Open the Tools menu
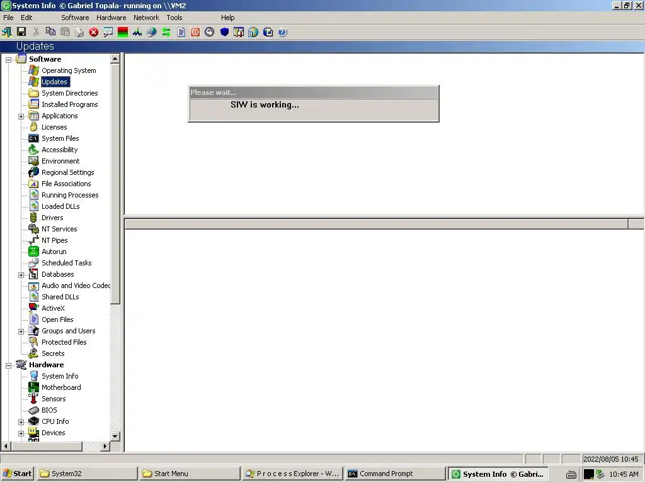Viewport: 645px width, 483px height. [174, 18]
